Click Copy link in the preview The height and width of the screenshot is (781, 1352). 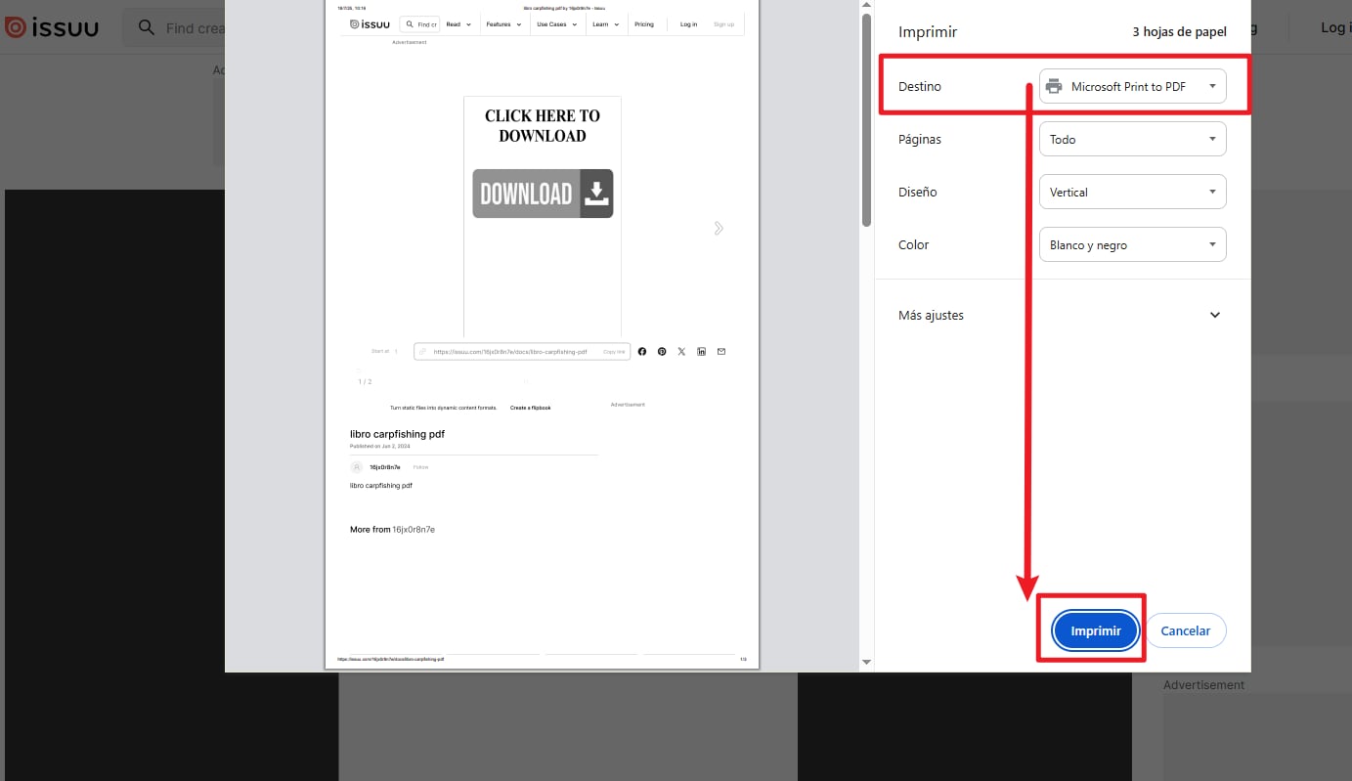coord(614,351)
